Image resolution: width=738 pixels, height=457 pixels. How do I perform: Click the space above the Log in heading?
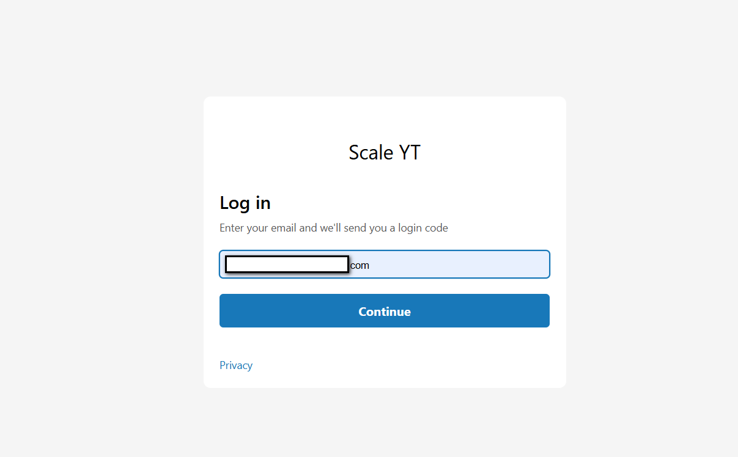(384, 180)
